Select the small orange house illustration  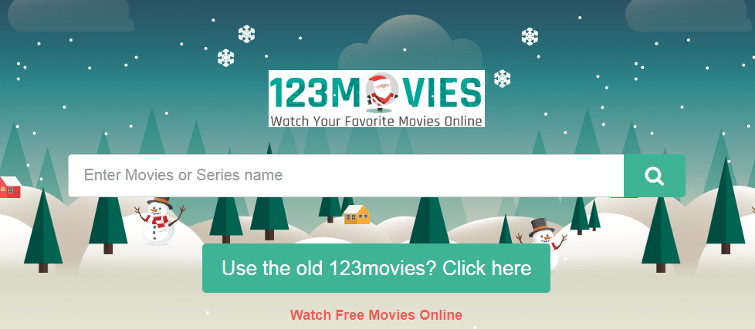(357, 215)
